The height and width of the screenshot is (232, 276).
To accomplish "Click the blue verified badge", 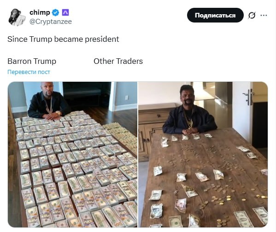I will click(x=56, y=13).
